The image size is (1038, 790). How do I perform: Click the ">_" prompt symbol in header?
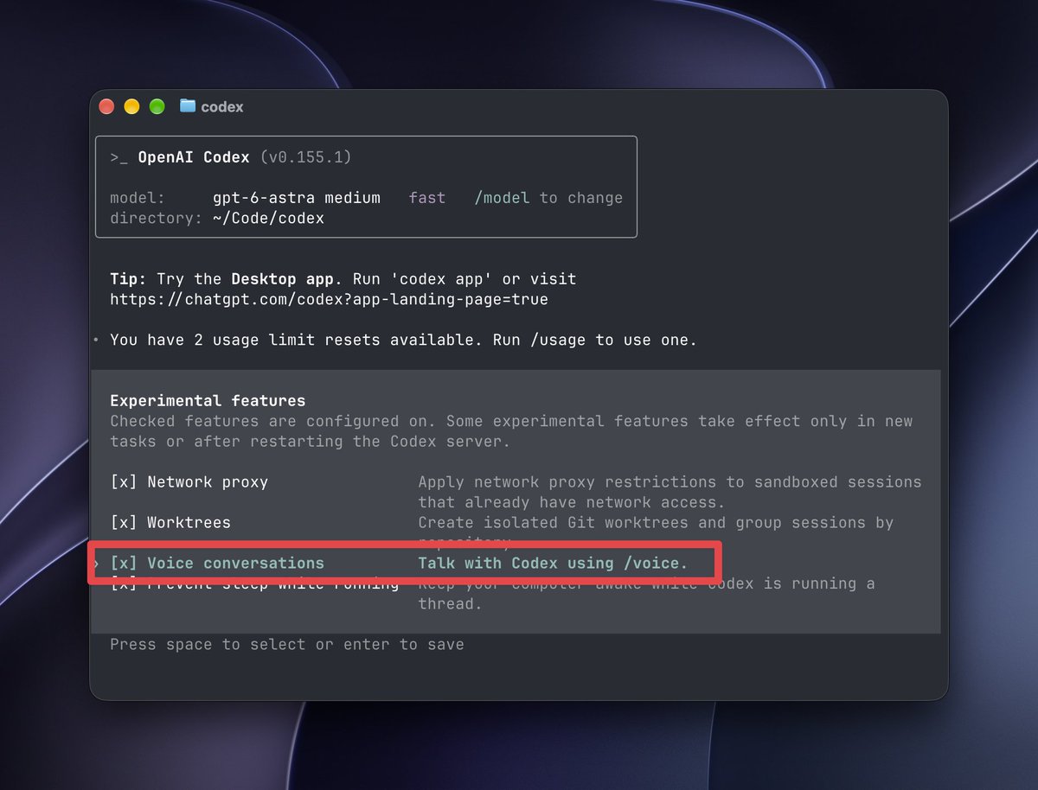click(119, 157)
